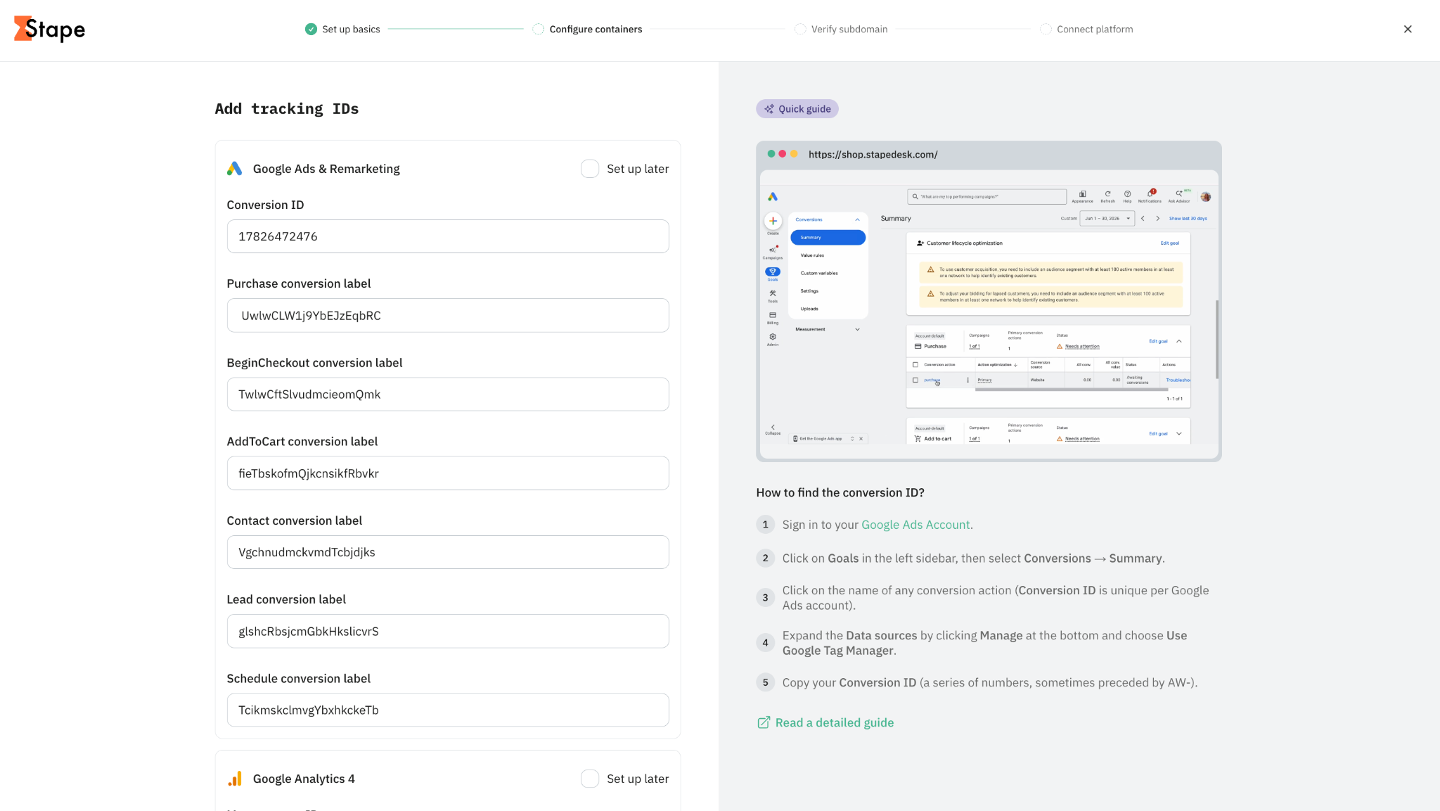Screen dimensions: 1440x811
Task: Click the Google Ads logo beside Remarketing heading
Action: (x=235, y=169)
